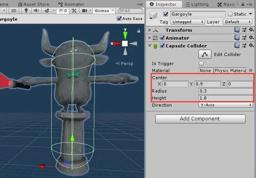Toggle the scene gizmo lock icon
This screenshot has width=256, height=178.
pos(139,31)
